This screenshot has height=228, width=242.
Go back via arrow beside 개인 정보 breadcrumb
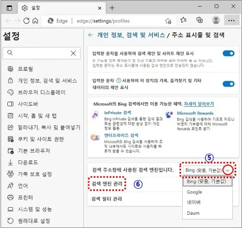tap(91, 35)
